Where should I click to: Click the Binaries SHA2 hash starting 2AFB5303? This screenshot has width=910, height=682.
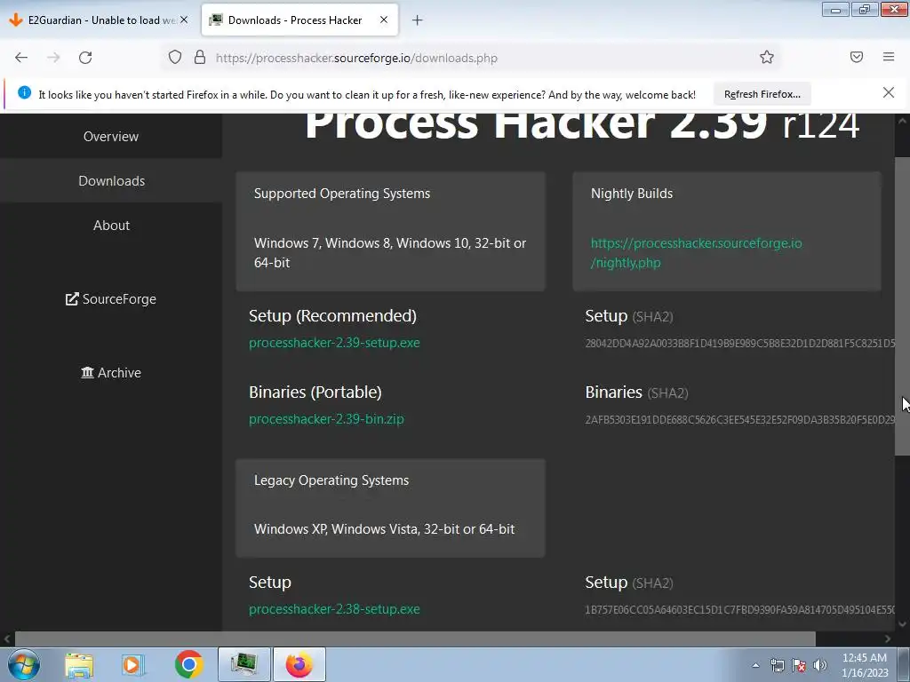click(740, 419)
